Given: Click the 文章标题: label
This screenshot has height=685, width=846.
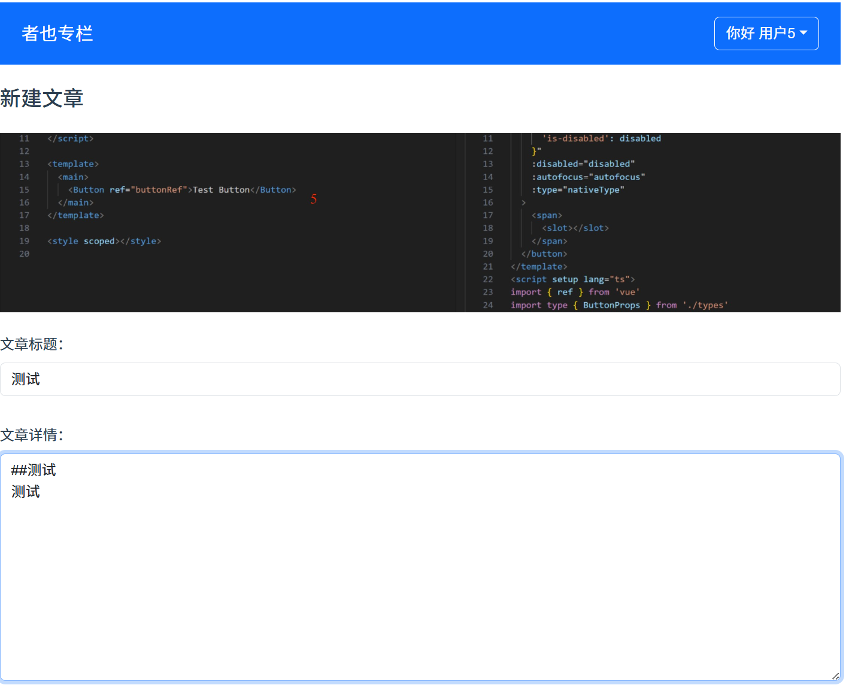Looking at the screenshot, I should [32, 345].
